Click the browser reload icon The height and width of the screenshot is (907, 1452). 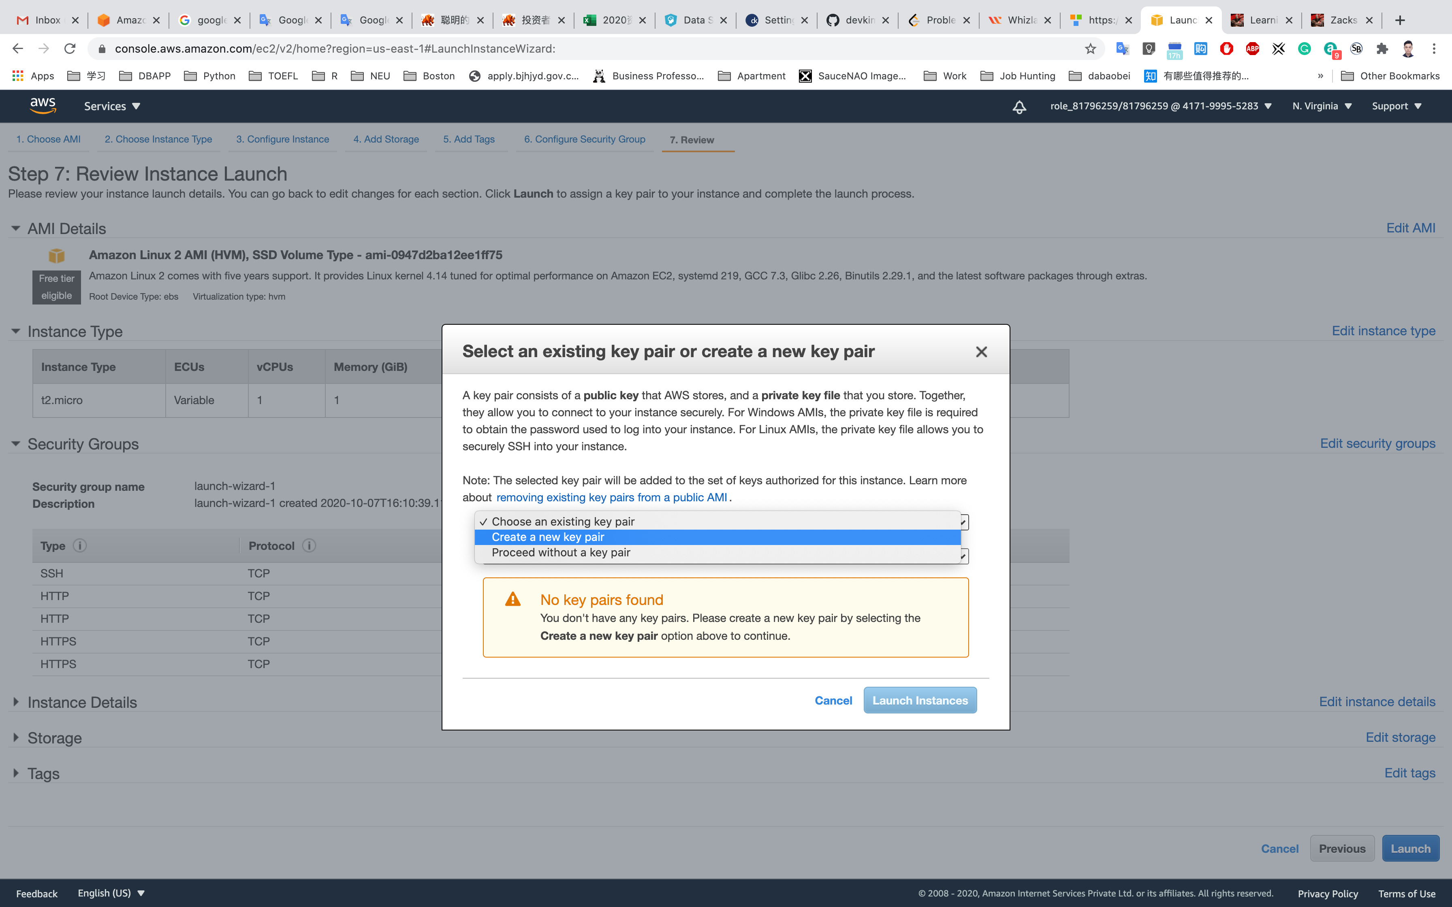[x=70, y=49]
